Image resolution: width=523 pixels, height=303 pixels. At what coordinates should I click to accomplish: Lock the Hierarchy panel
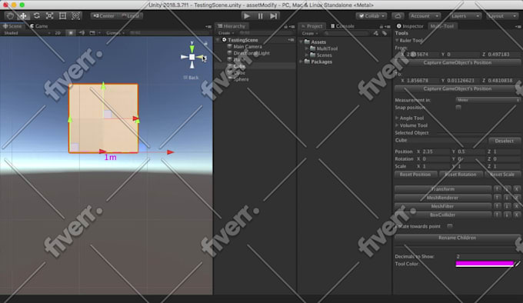286,26
